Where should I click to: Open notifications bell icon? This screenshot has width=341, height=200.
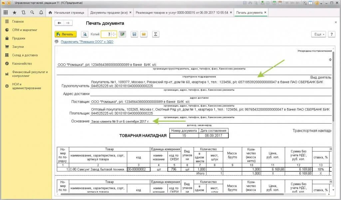click(x=41, y=12)
